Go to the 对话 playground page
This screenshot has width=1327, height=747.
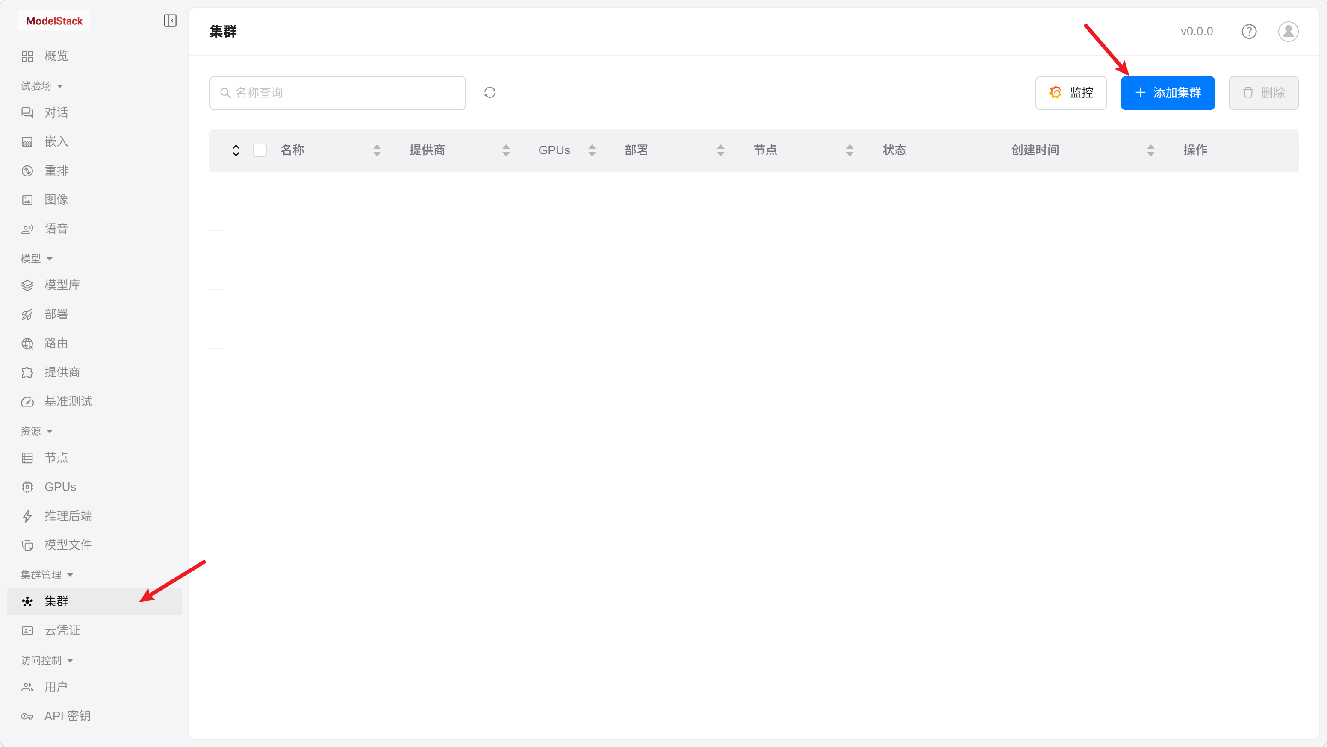point(94,113)
